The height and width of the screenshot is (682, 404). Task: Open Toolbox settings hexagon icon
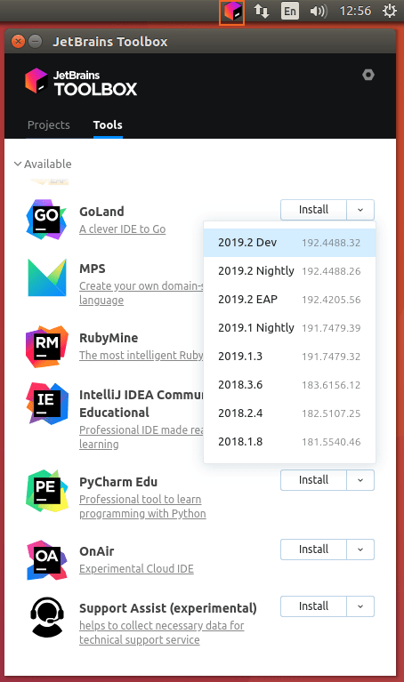click(368, 75)
